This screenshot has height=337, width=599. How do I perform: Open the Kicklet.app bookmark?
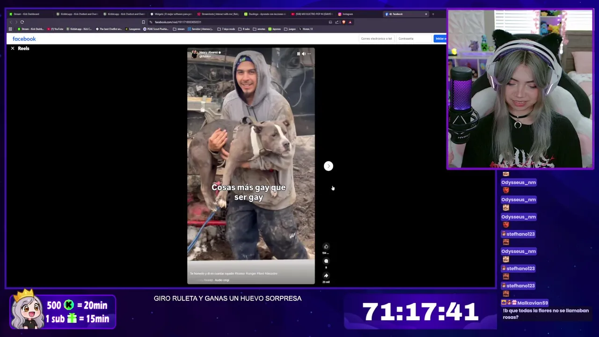pyautogui.click(x=79, y=29)
